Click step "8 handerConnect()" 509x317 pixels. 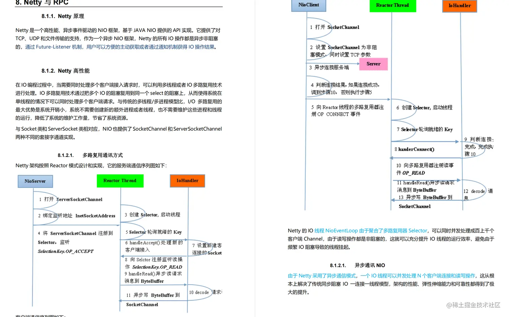(x=414, y=149)
